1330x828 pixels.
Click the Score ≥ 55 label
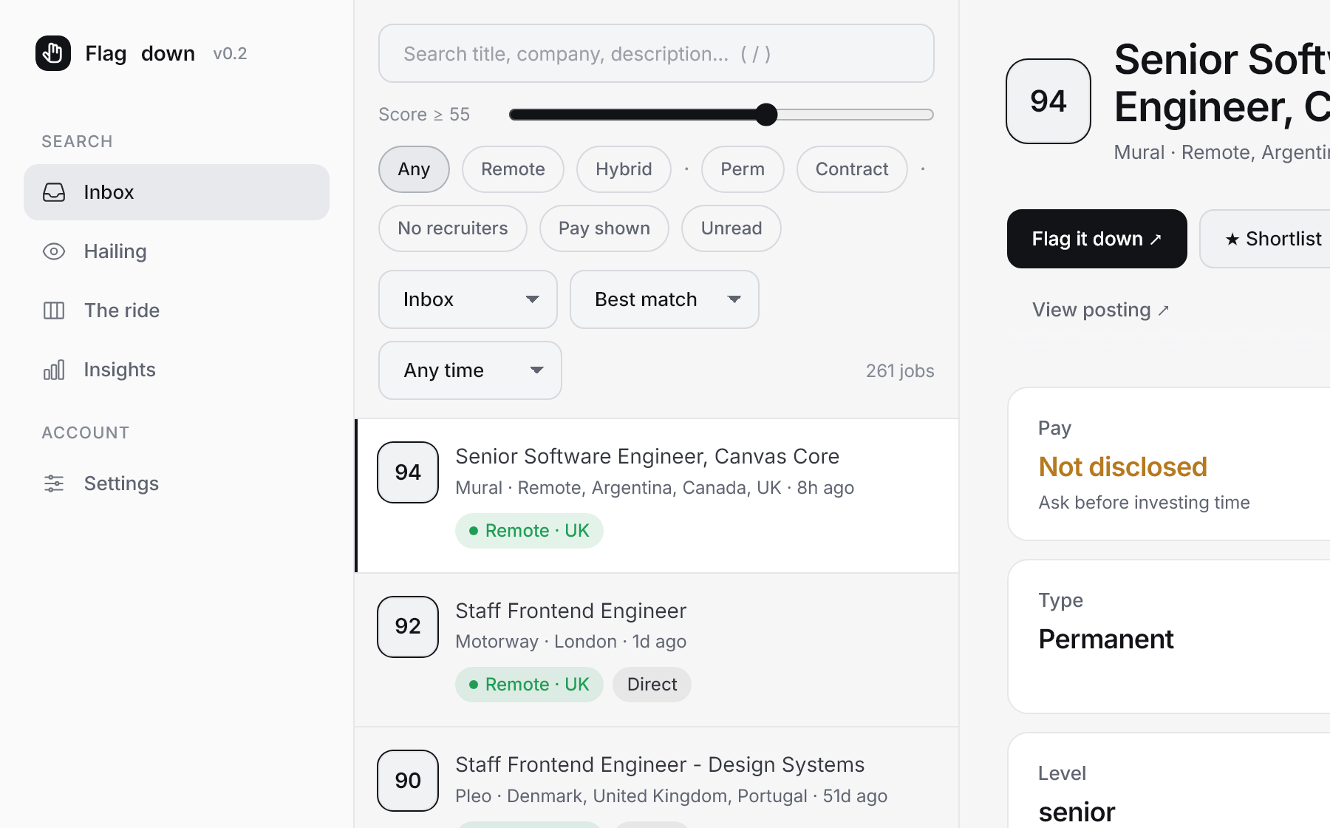[x=424, y=115]
